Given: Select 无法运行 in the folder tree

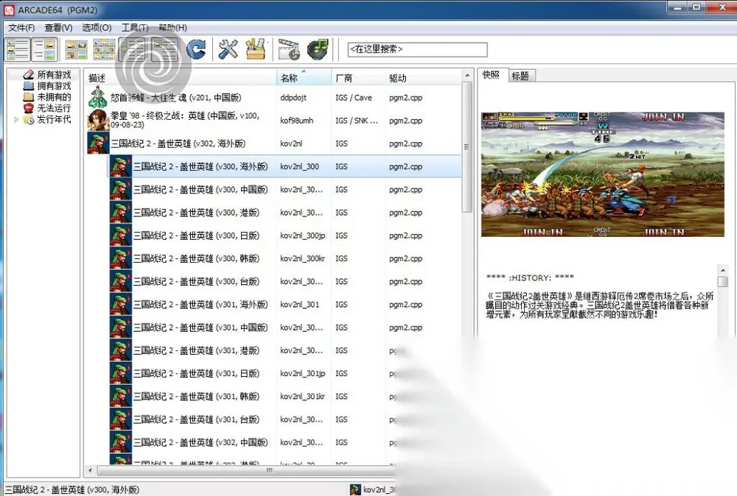Looking at the screenshot, I should click(x=54, y=108).
